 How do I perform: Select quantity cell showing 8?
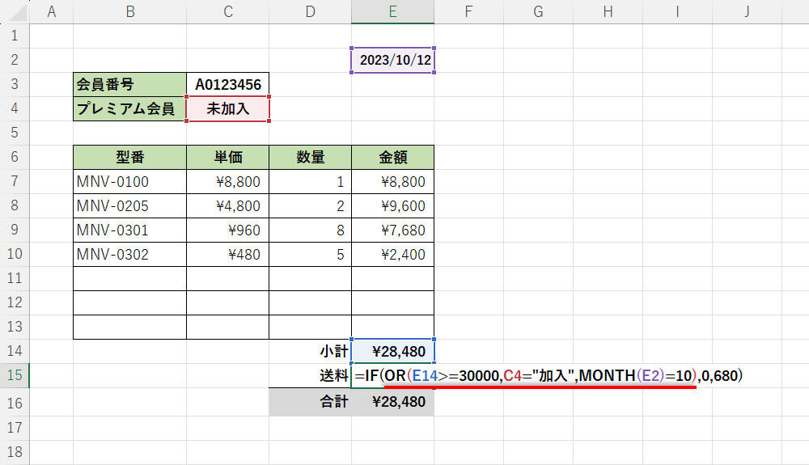pos(310,230)
